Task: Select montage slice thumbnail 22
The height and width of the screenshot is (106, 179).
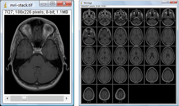Action: (137, 75)
